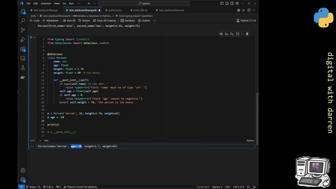Click the unsaved dot on the test_stackoverflow.ipynb tab
The height and width of the screenshot is (189, 336).
99,10
